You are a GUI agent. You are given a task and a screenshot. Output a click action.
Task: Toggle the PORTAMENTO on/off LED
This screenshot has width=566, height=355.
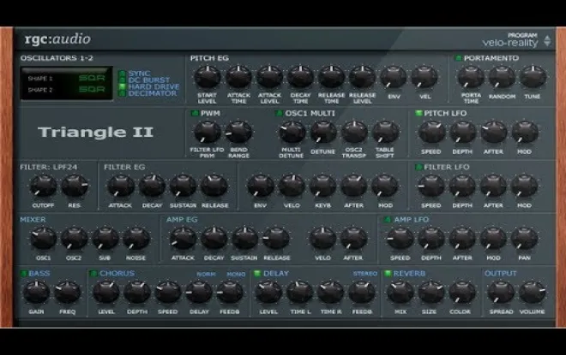pyautogui.click(x=459, y=58)
